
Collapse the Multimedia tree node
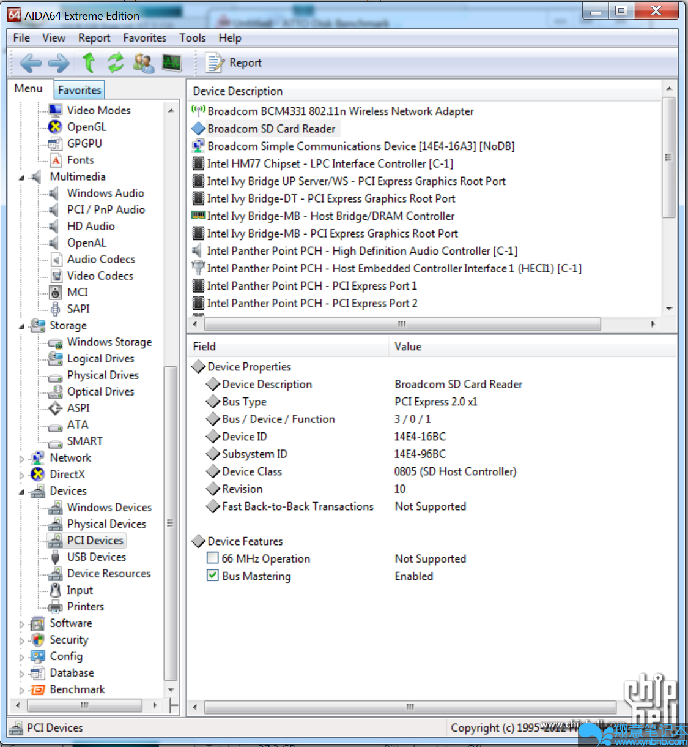(x=22, y=178)
